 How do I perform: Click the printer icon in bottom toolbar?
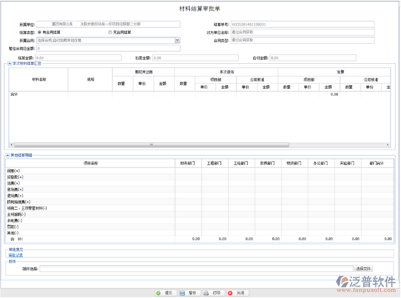click(207, 293)
